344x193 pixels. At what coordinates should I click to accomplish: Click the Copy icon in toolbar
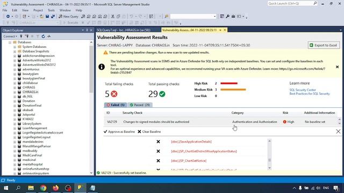[118, 17]
